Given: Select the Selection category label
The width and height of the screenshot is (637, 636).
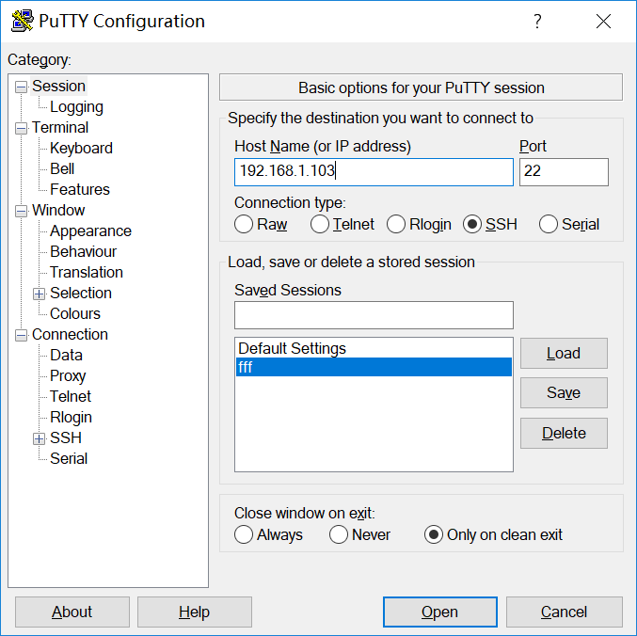Looking at the screenshot, I should click(x=80, y=294).
